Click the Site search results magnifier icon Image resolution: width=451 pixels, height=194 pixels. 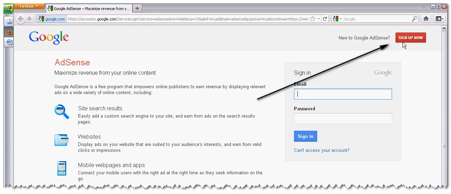[x=62, y=111]
